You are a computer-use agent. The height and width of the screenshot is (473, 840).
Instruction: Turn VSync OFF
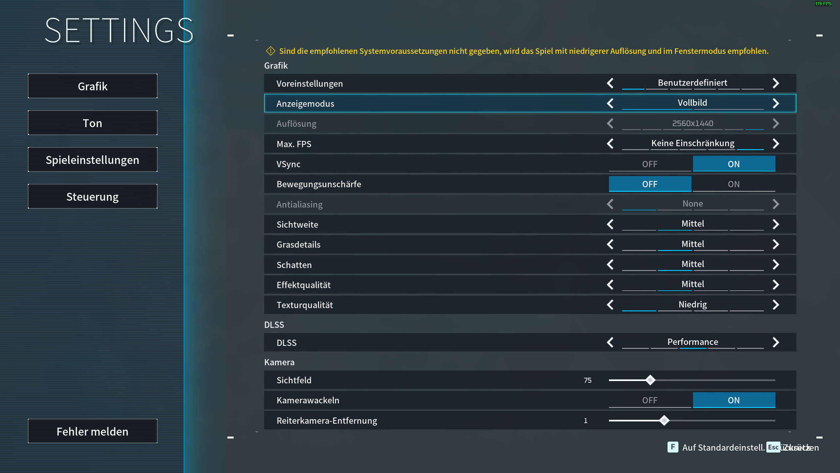point(650,164)
